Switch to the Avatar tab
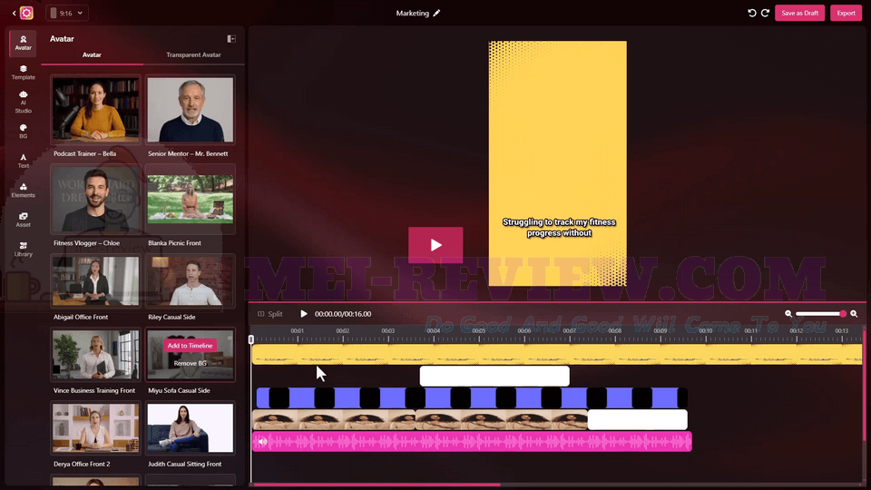The height and width of the screenshot is (490, 871). tap(92, 55)
